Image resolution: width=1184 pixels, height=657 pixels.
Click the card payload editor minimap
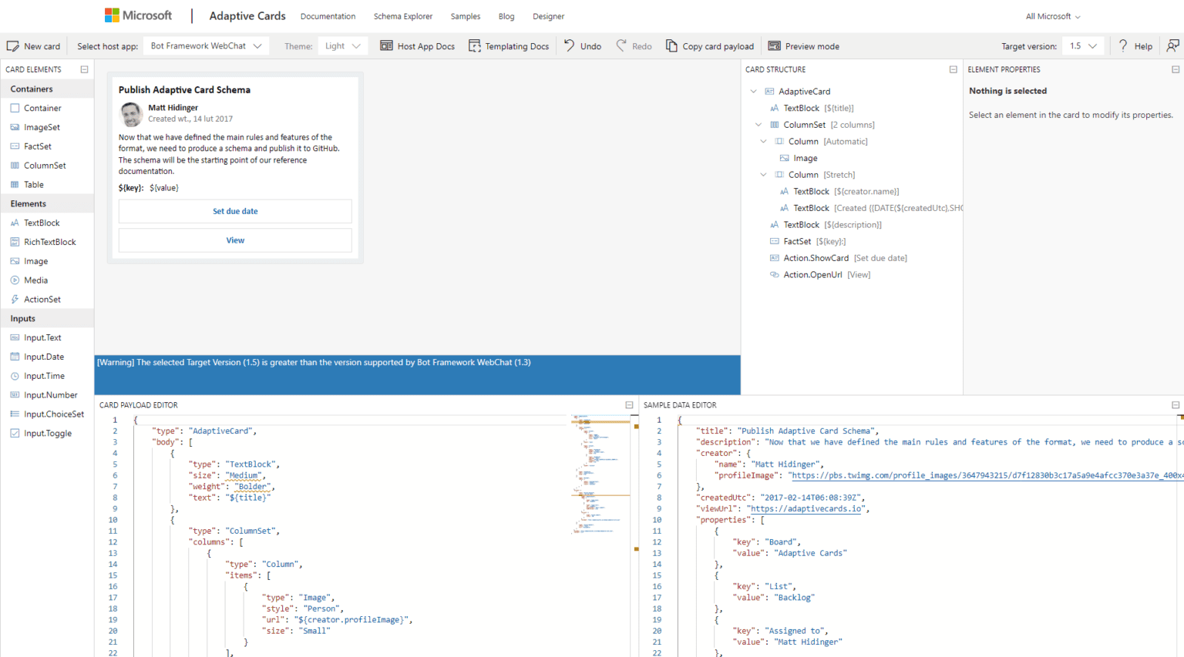pyautogui.click(x=601, y=474)
